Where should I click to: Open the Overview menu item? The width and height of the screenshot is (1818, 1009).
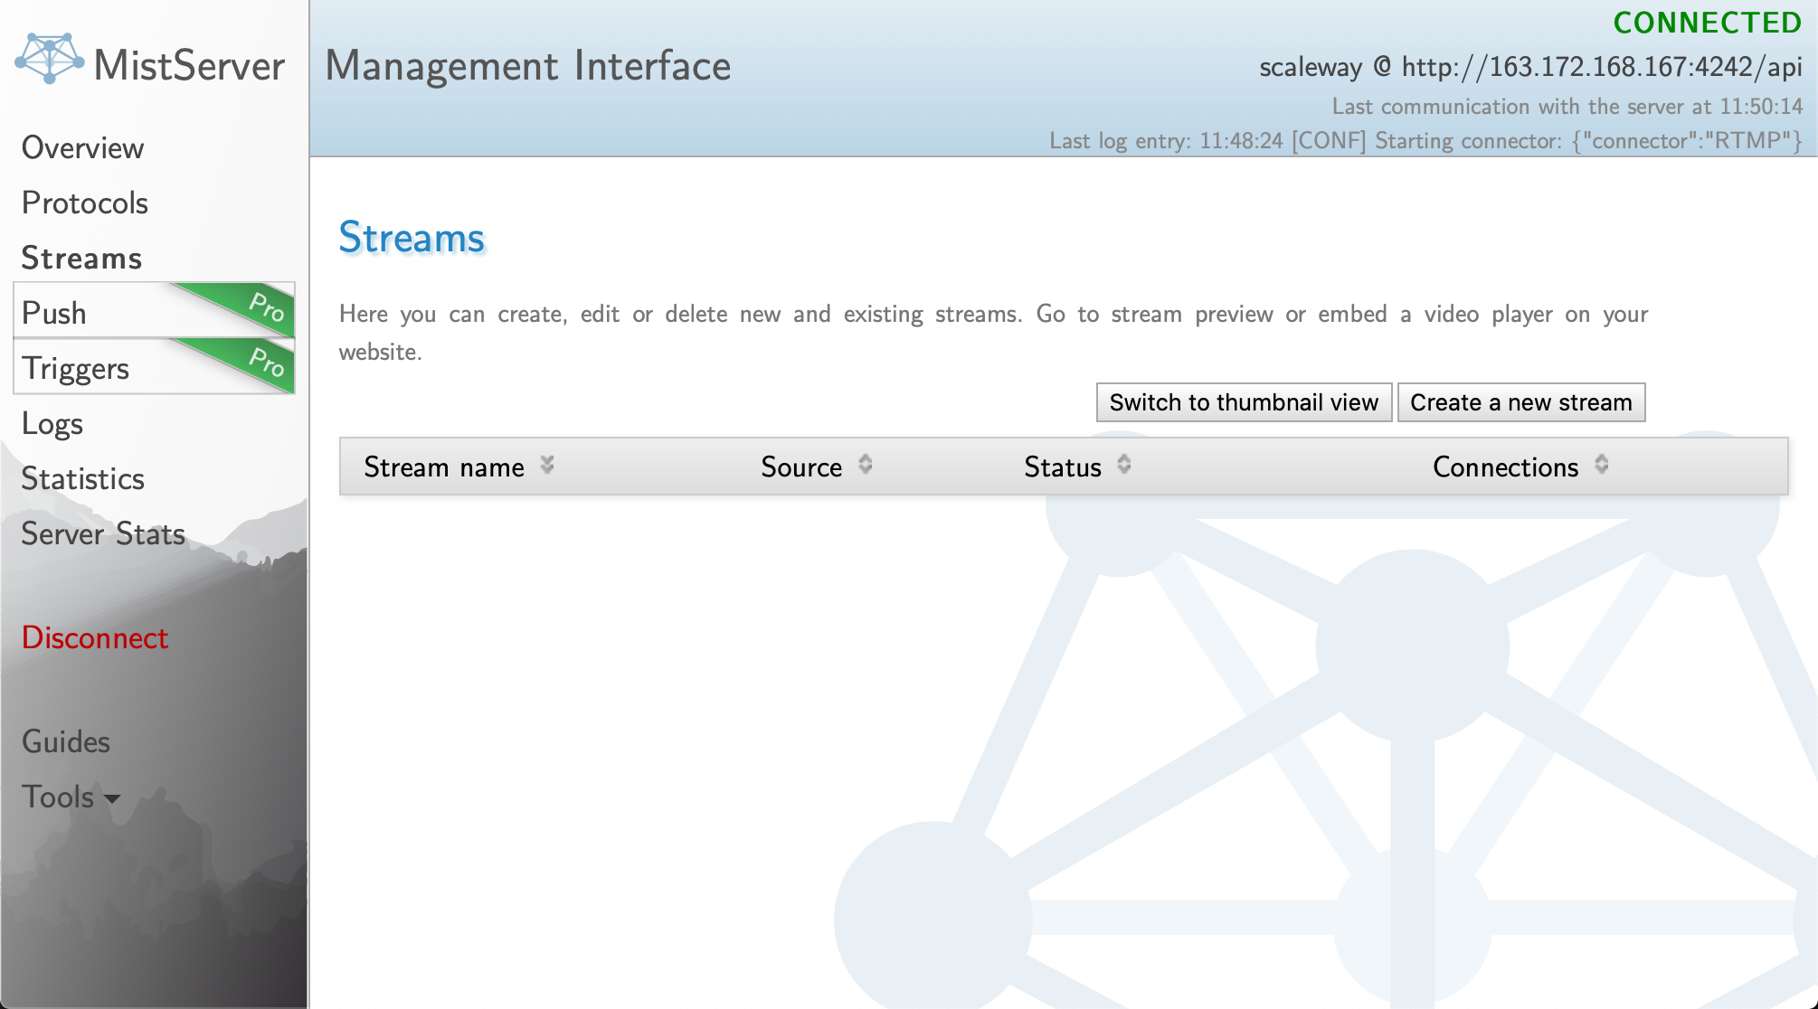pos(82,147)
